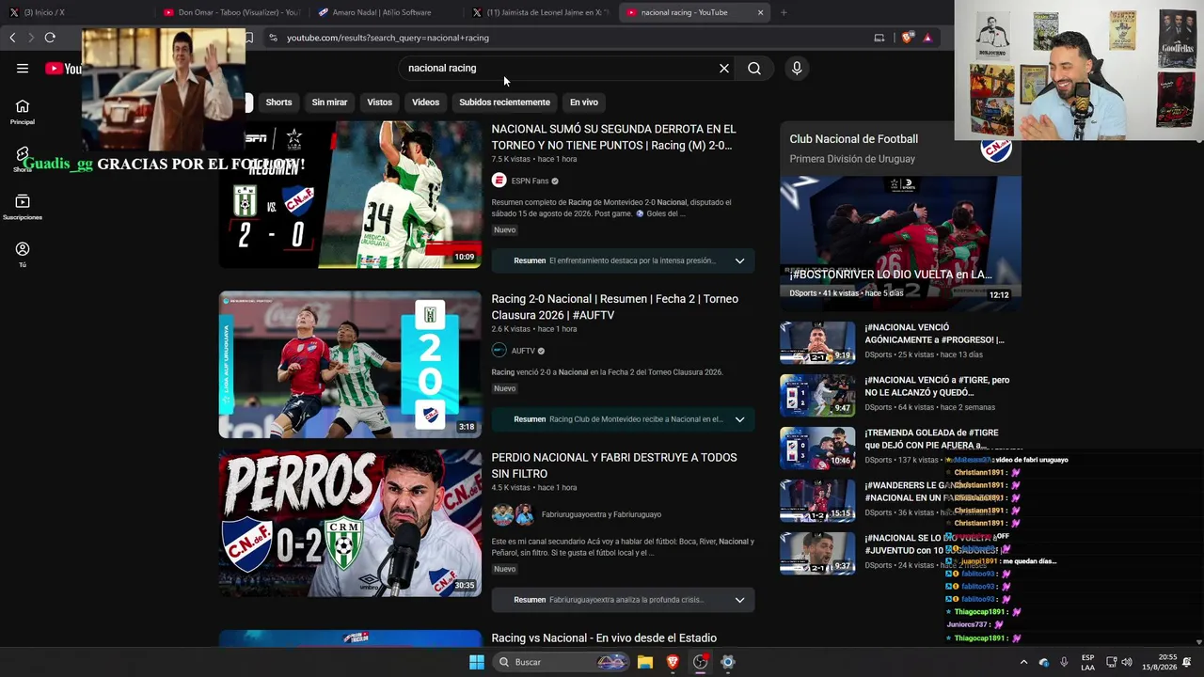Select the Shorts filter chip

coord(278,102)
